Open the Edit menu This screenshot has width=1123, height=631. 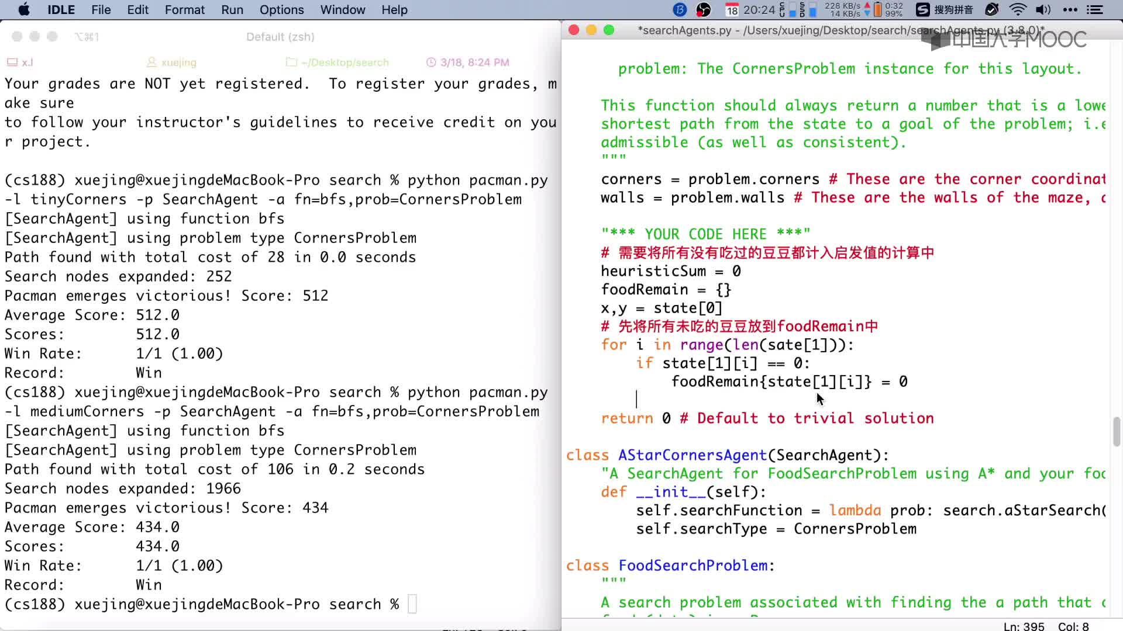click(x=137, y=10)
